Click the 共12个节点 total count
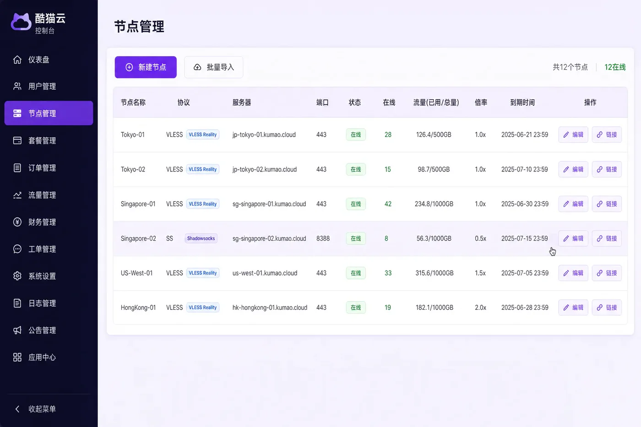Image resolution: width=641 pixels, height=427 pixels. coord(570,67)
